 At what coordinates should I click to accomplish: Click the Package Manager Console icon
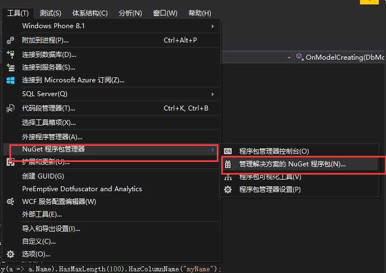[228, 151]
